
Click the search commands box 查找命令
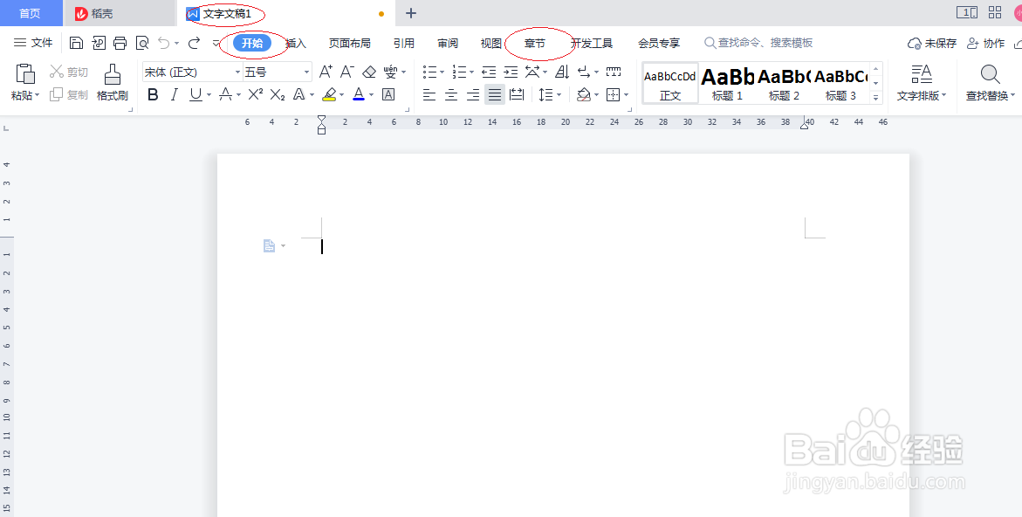758,43
